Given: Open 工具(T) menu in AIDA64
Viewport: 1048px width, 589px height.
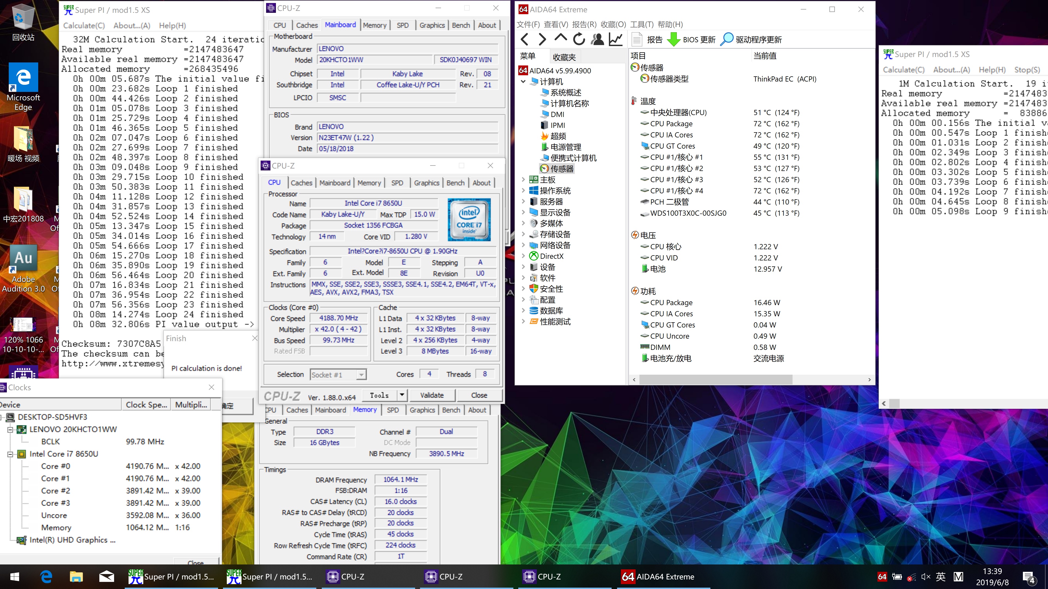Looking at the screenshot, I should point(642,24).
